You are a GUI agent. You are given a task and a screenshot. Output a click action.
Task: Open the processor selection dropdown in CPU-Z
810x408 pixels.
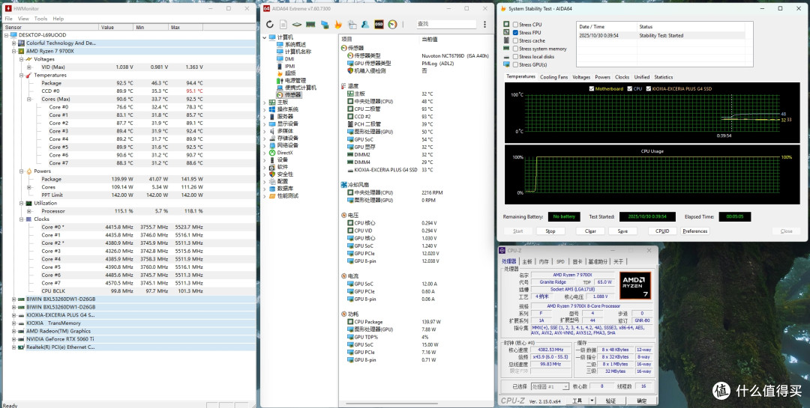[x=550, y=386]
